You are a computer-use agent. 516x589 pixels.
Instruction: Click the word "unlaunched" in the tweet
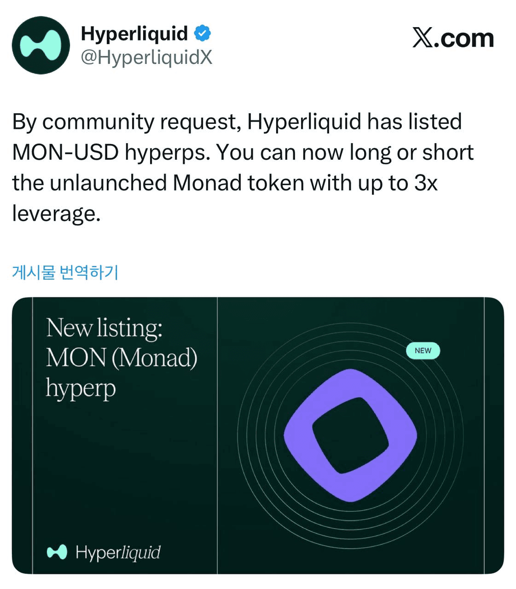(108, 183)
